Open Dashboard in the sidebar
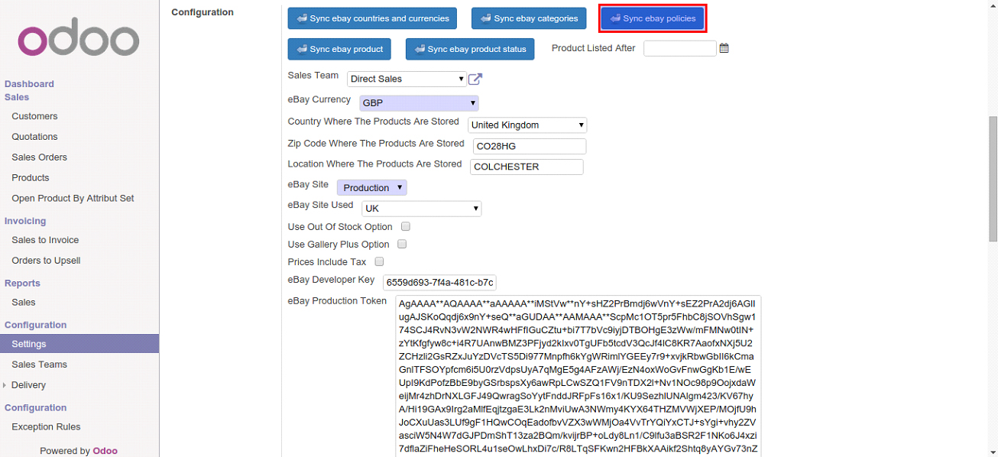The image size is (998, 457). tap(29, 84)
